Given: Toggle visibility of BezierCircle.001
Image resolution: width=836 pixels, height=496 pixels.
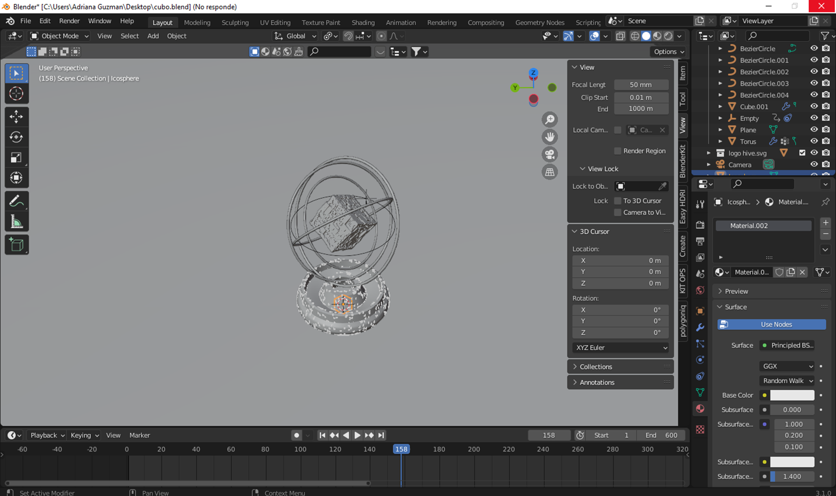Looking at the screenshot, I should tap(814, 60).
